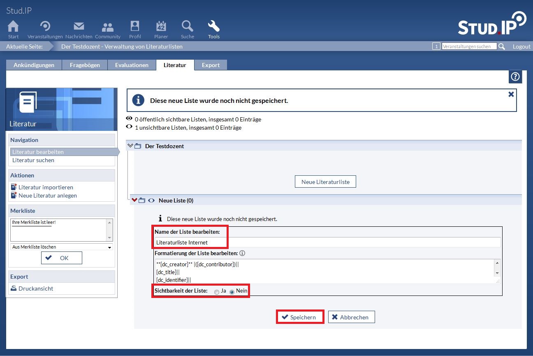Select Ja for Sichtbarkeit der Liste

(217, 292)
